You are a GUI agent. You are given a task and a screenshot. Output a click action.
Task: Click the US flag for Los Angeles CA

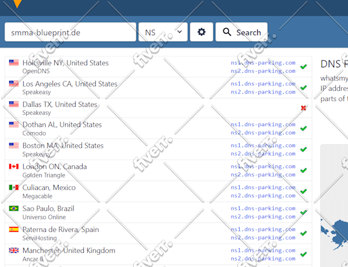pyautogui.click(x=14, y=83)
